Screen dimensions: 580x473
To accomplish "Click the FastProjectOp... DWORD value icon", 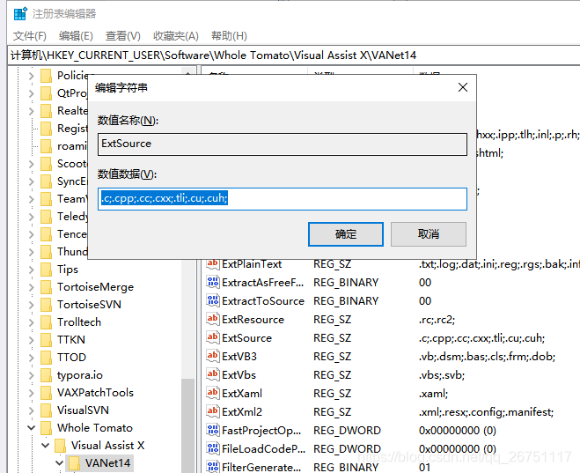I will [212, 431].
